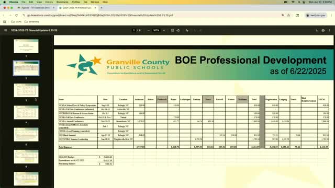Click the date and time in menu bar
This screenshot has height=188, width=335.
[x=320, y=2]
